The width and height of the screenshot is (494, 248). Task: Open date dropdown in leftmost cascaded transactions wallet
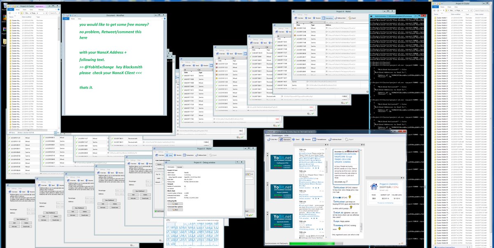(x=191, y=70)
